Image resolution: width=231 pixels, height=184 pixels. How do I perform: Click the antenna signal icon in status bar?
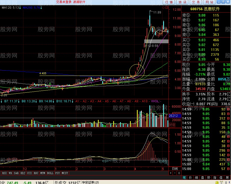click(221, 182)
